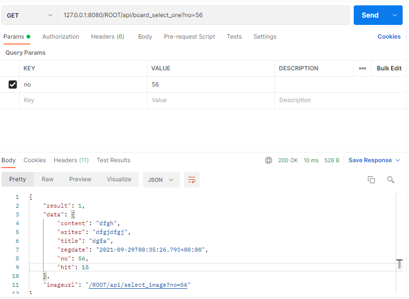Click the "no": 56 line in response
Screen dimensions: 409x299
73,258
